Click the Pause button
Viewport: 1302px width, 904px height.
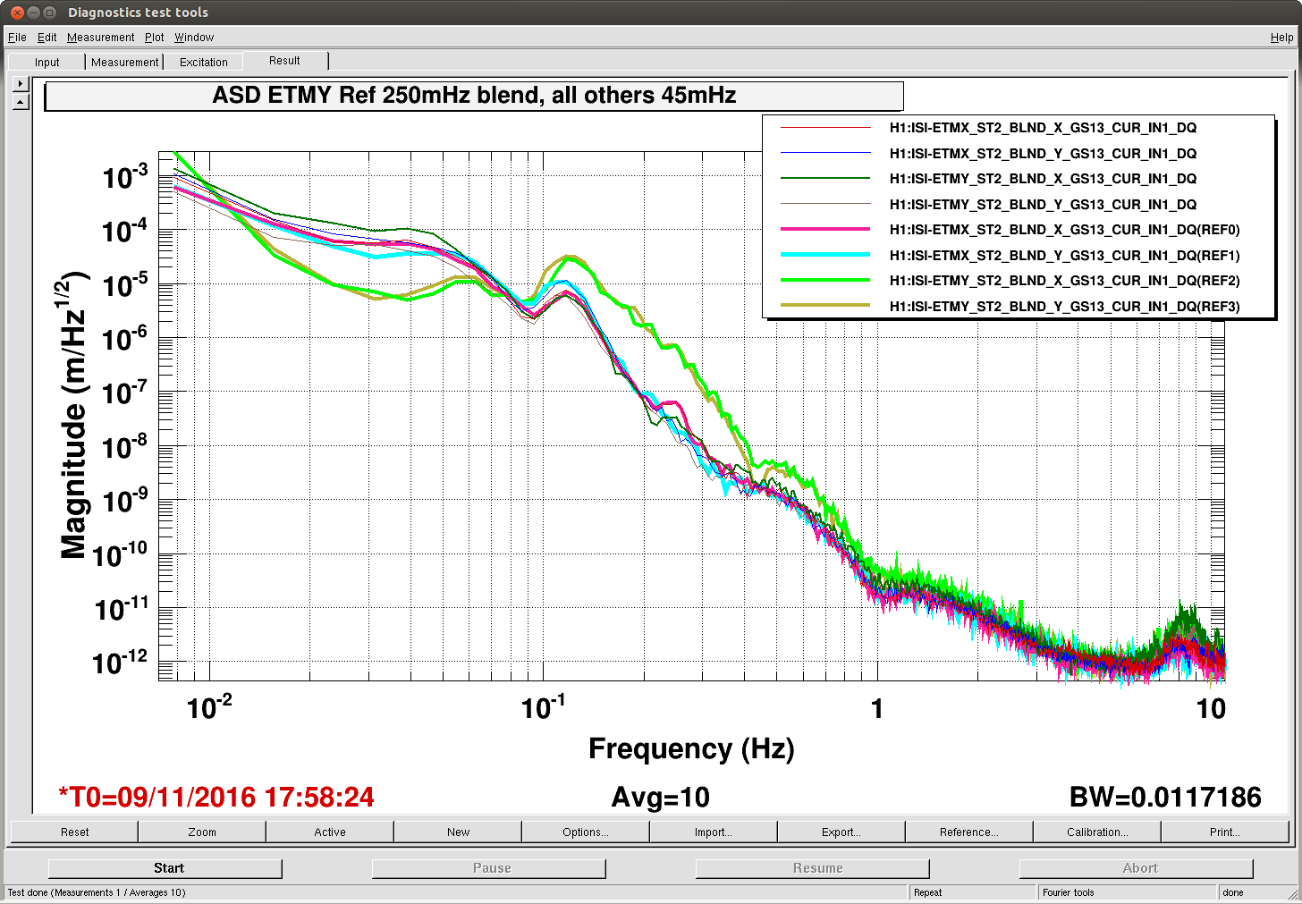(489, 868)
